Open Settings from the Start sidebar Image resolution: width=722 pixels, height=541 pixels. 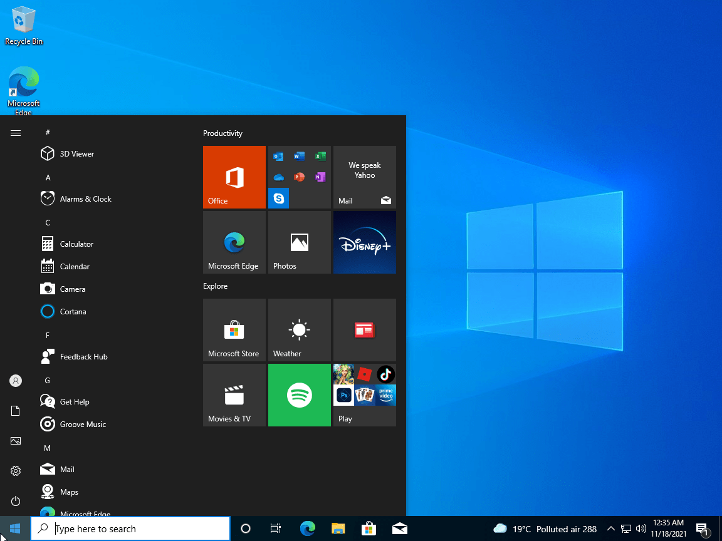click(15, 470)
